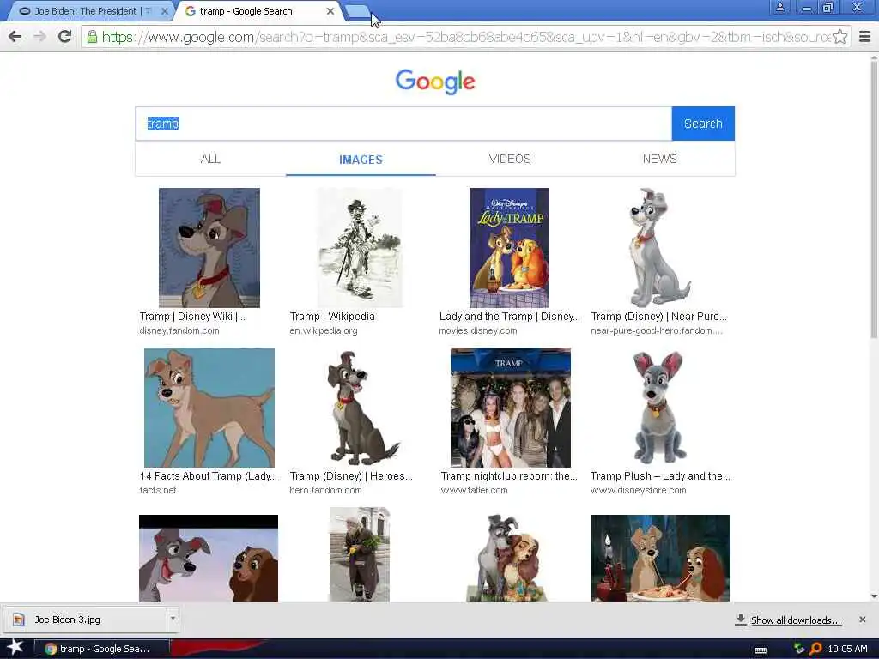Open the Near Pure Good Hero Tramp thumbnail

point(658,248)
